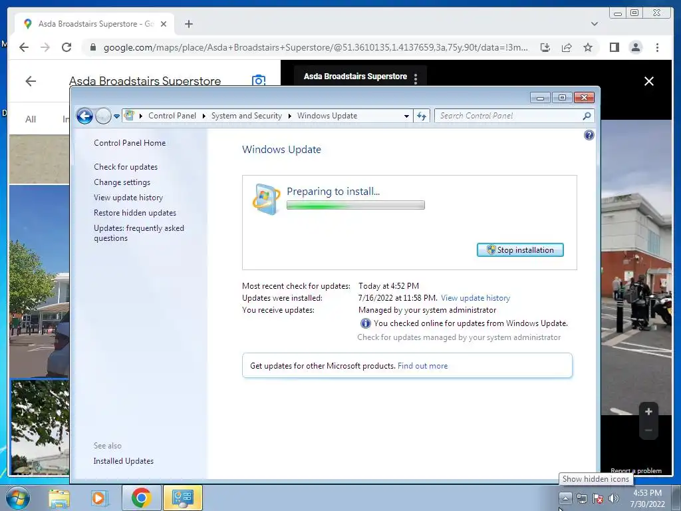Click forward arrow in Control Panel window

[x=103, y=116]
